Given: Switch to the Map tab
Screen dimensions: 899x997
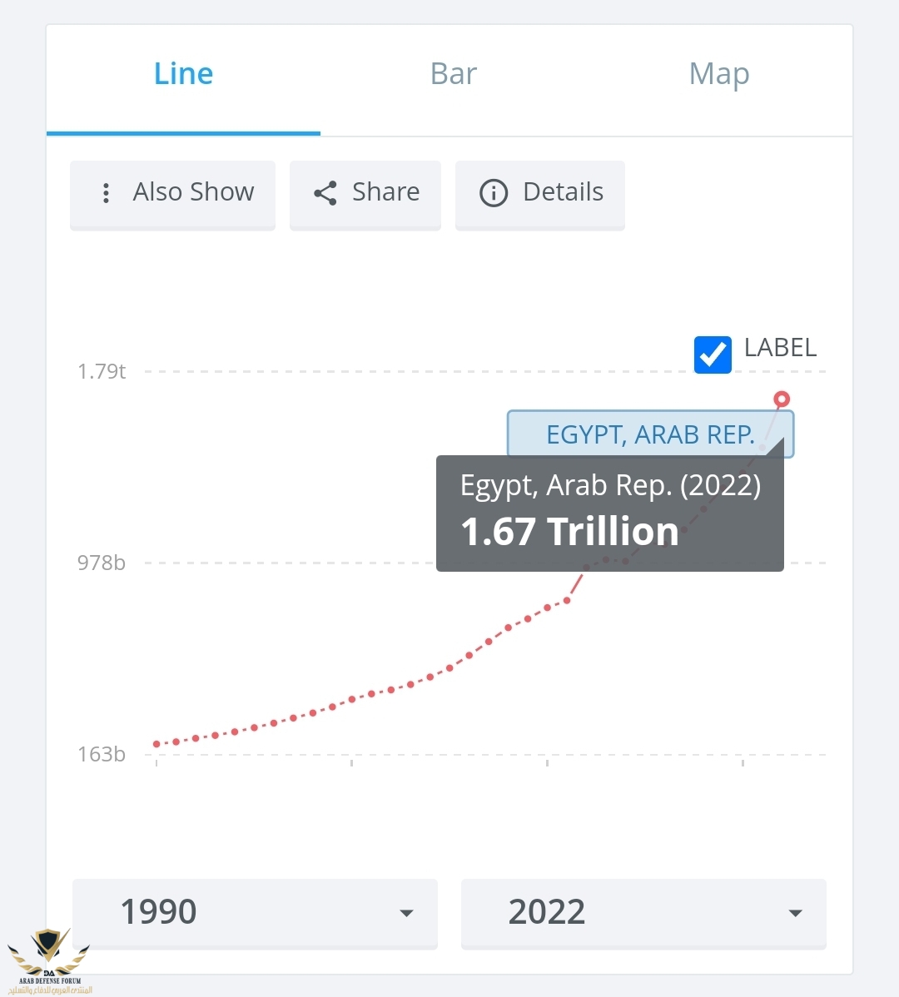Looking at the screenshot, I should [x=719, y=74].
